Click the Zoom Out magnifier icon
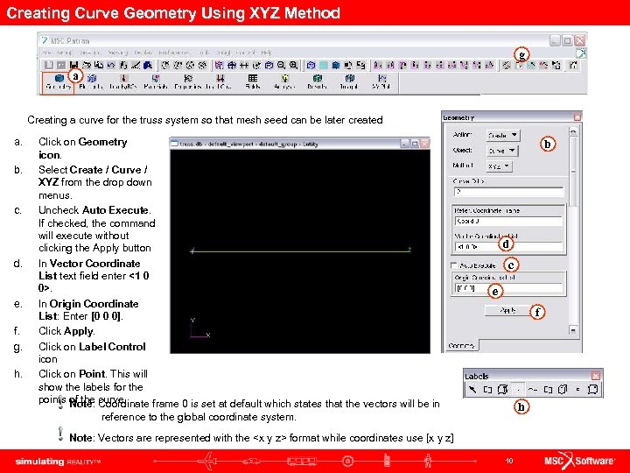 (x=281, y=65)
